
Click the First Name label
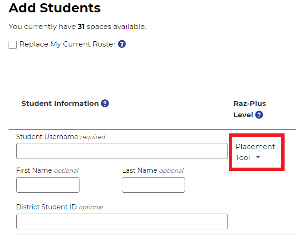coord(34,170)
